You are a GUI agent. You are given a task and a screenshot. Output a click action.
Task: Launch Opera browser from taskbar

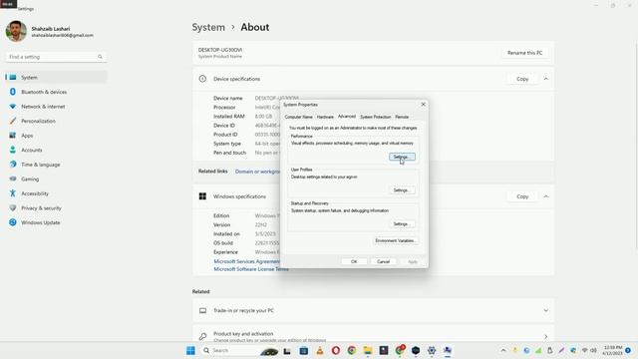pyautogui.click(x=336, y=350)
